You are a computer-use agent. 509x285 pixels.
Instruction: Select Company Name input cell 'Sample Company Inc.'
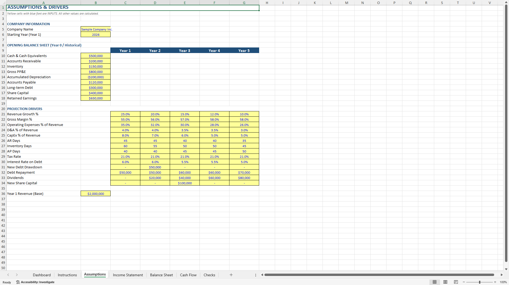tap(96, 29)
